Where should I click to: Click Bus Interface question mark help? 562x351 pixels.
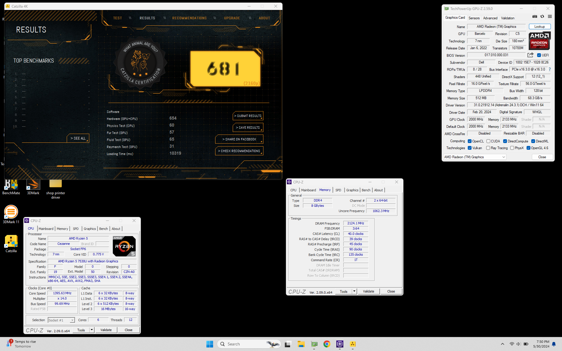click(550, 69)
